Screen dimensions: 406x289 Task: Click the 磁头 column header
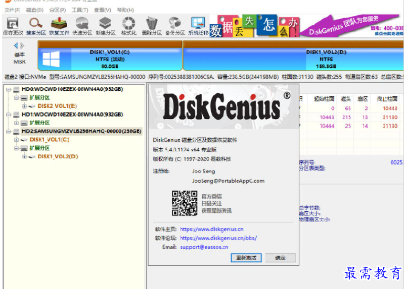tap(346, 99)
